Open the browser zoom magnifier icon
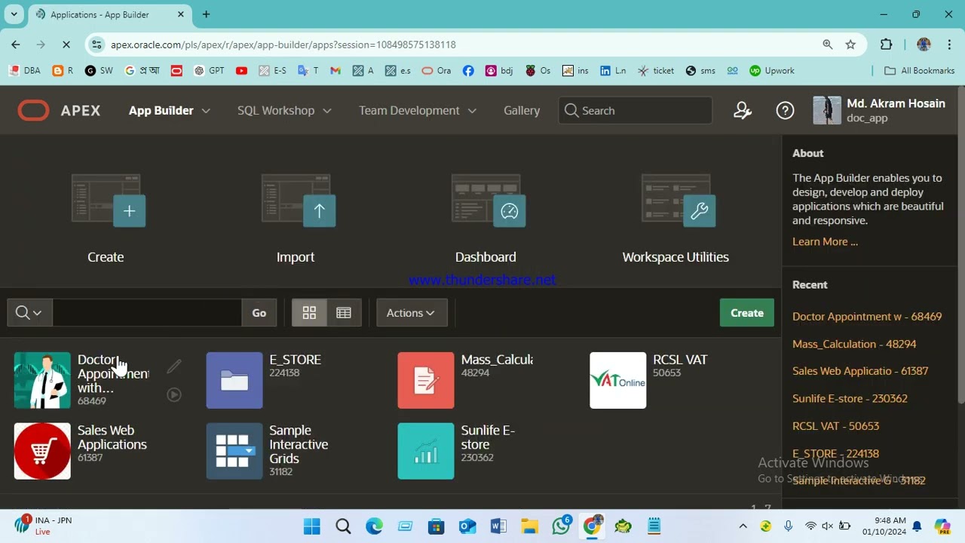 tap(828, 44)
